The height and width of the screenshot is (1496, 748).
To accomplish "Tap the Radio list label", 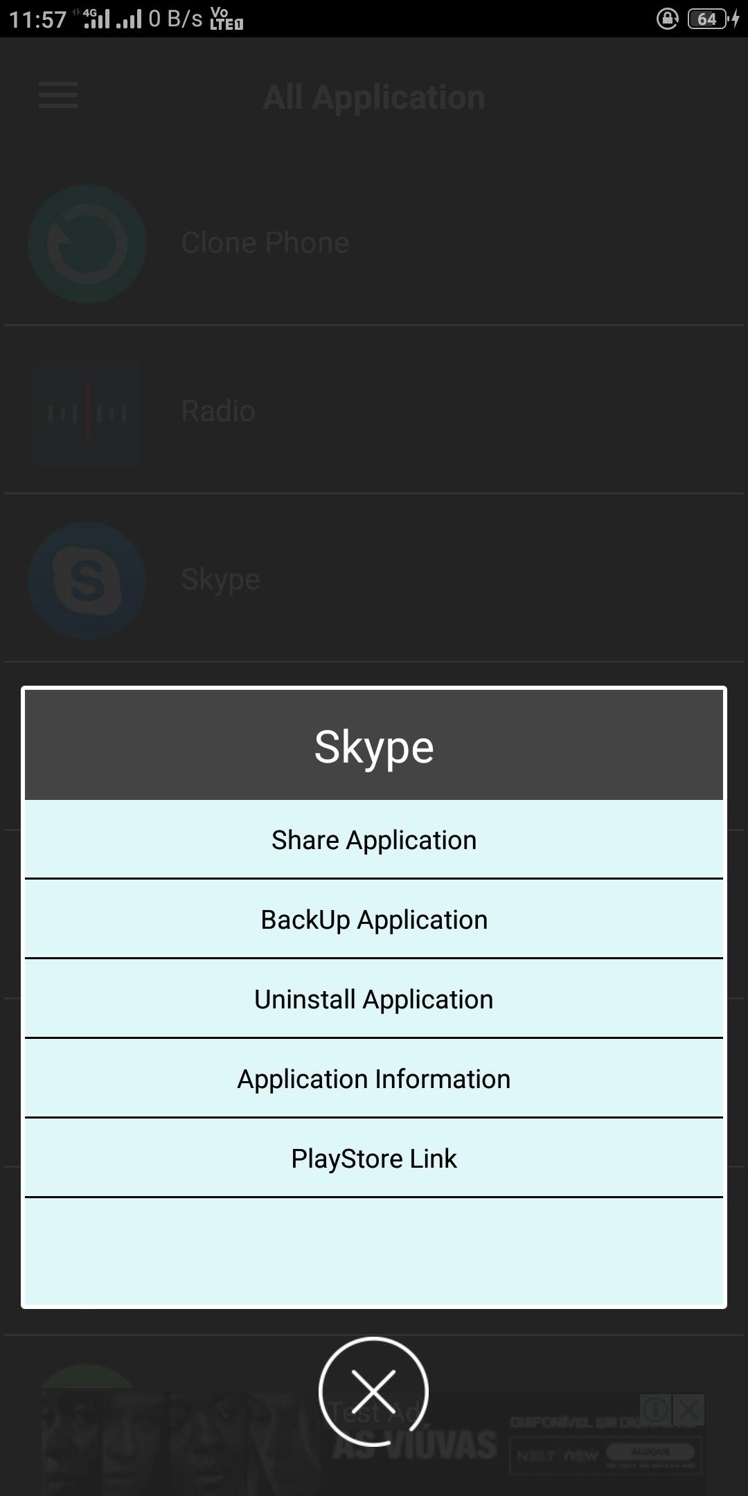I will [218, 411].
